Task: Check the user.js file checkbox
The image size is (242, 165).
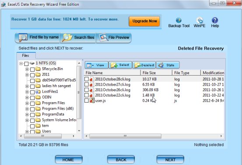Action: 87,100
